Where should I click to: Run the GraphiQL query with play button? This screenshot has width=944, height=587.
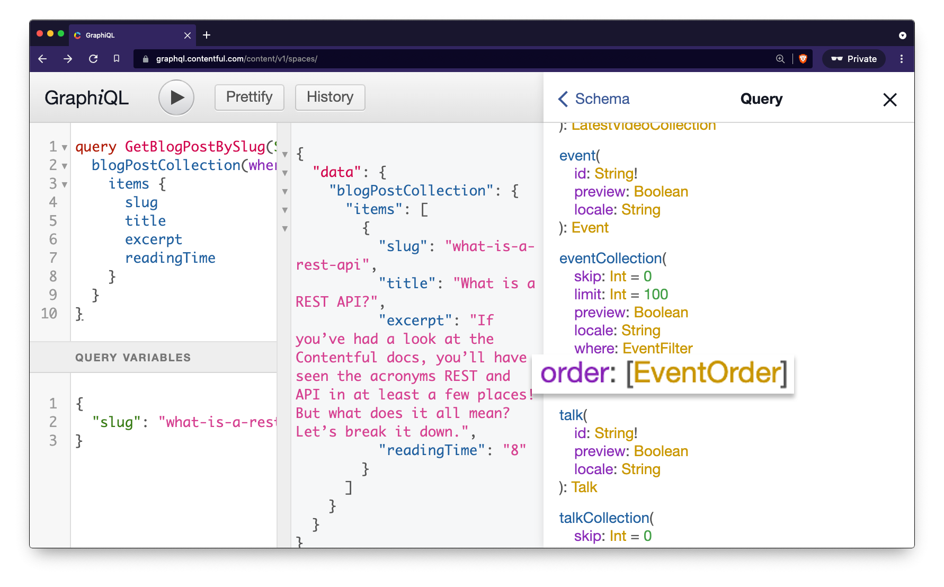[x=176, y=97]
